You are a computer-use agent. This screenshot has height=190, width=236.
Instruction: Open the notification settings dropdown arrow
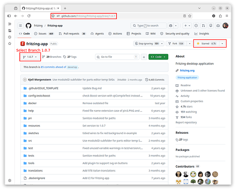[x=162, y=44]
